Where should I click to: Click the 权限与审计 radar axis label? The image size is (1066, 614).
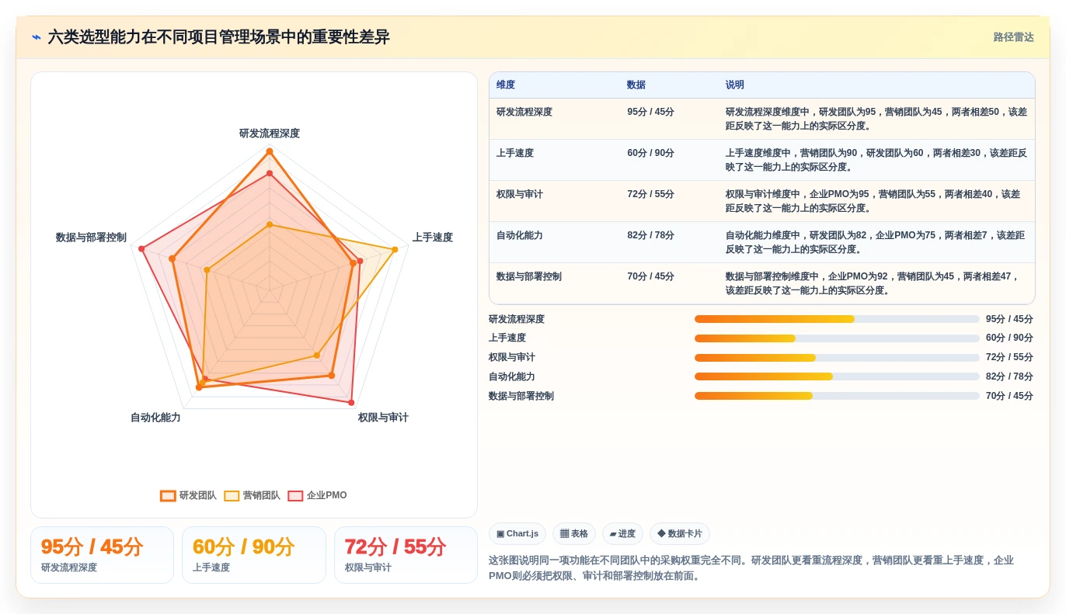(383, 418)
